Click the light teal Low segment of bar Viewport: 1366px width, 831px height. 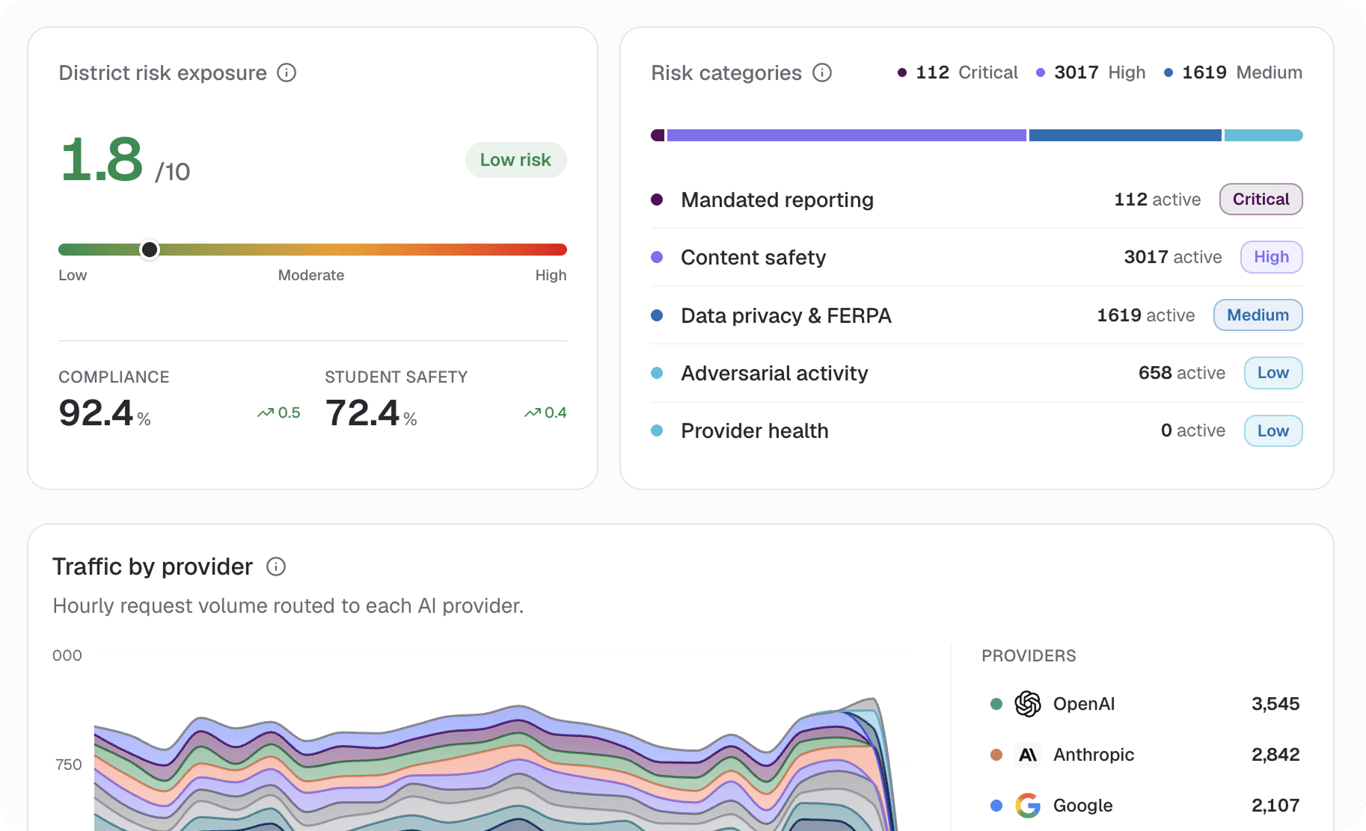1264,135
